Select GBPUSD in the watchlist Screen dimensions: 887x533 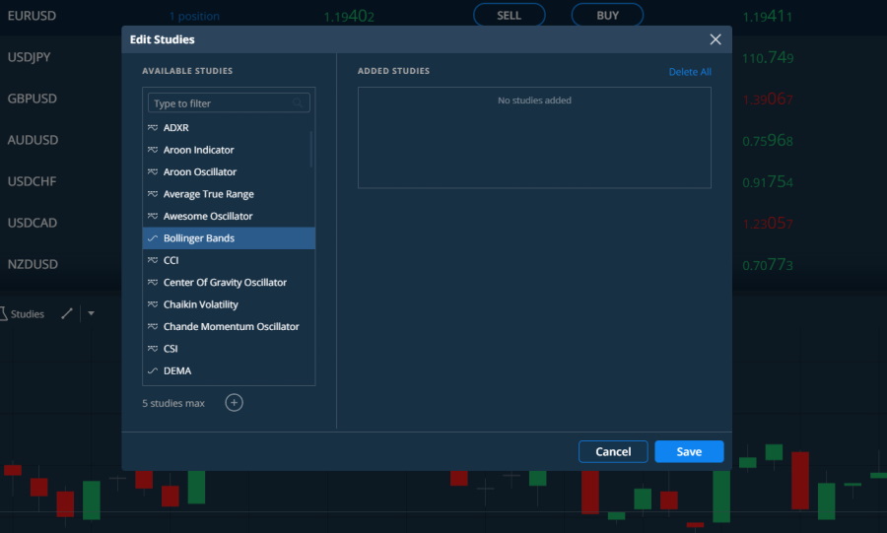(x=33, y=99)
